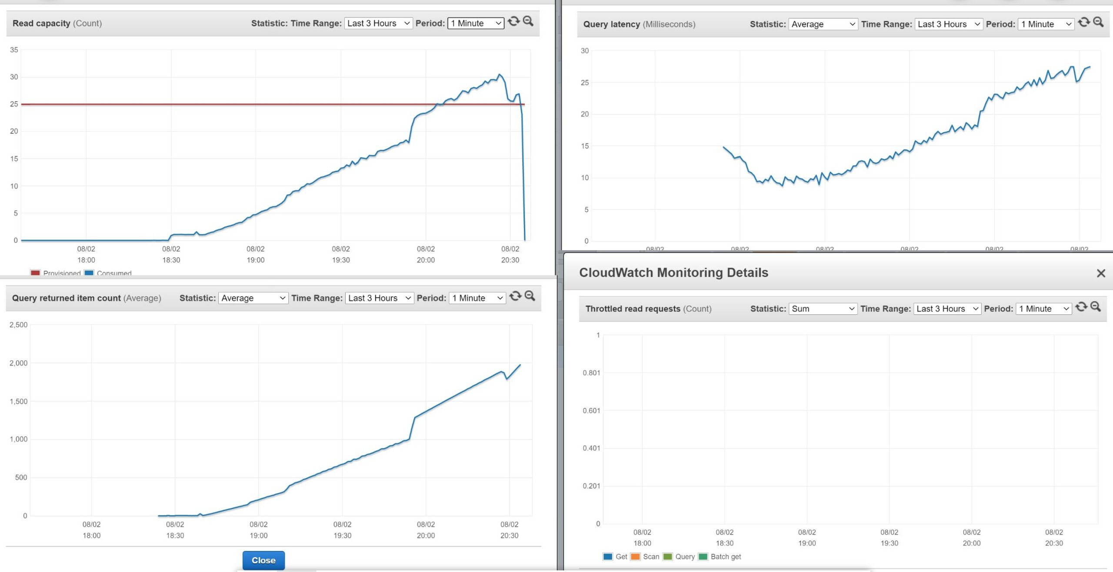This screenshot has height=572, width=1113.
Task: Change Throttled read requests Sum statistic
Action: tap(823, 309)
